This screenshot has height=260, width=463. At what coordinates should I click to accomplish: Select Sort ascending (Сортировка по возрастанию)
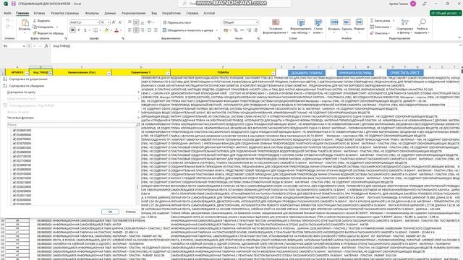click(x=28, y=79)
